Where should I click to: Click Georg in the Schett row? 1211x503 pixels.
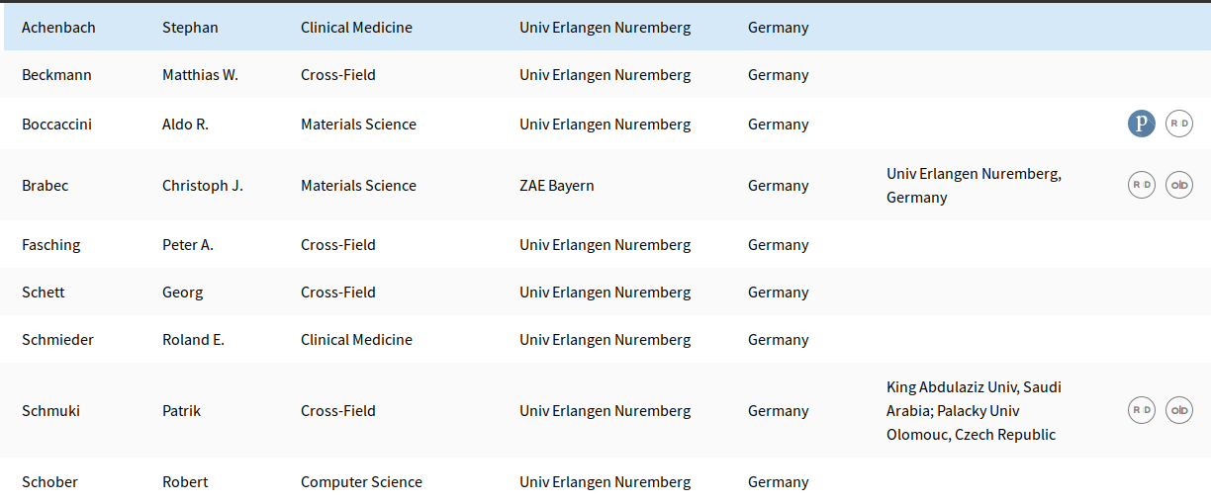click(182, 293)
